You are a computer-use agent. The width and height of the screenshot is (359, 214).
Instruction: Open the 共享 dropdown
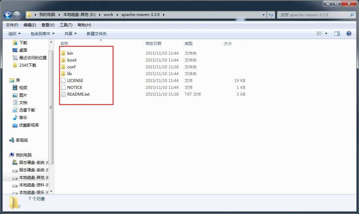(x=70, y=34)
